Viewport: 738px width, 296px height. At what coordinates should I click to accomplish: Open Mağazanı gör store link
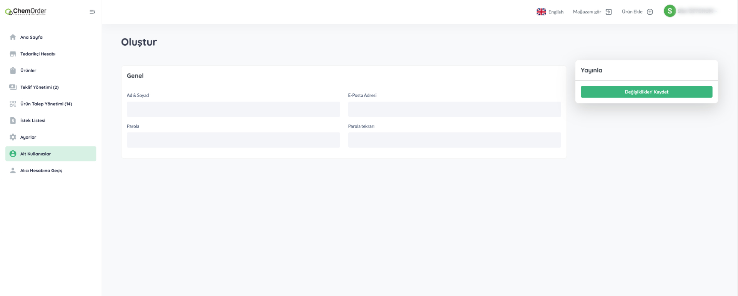click(x=592, y=12)
